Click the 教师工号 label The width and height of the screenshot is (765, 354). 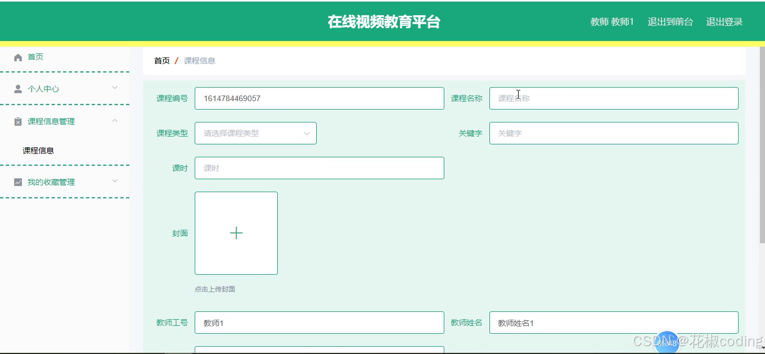tap(172, 323)
